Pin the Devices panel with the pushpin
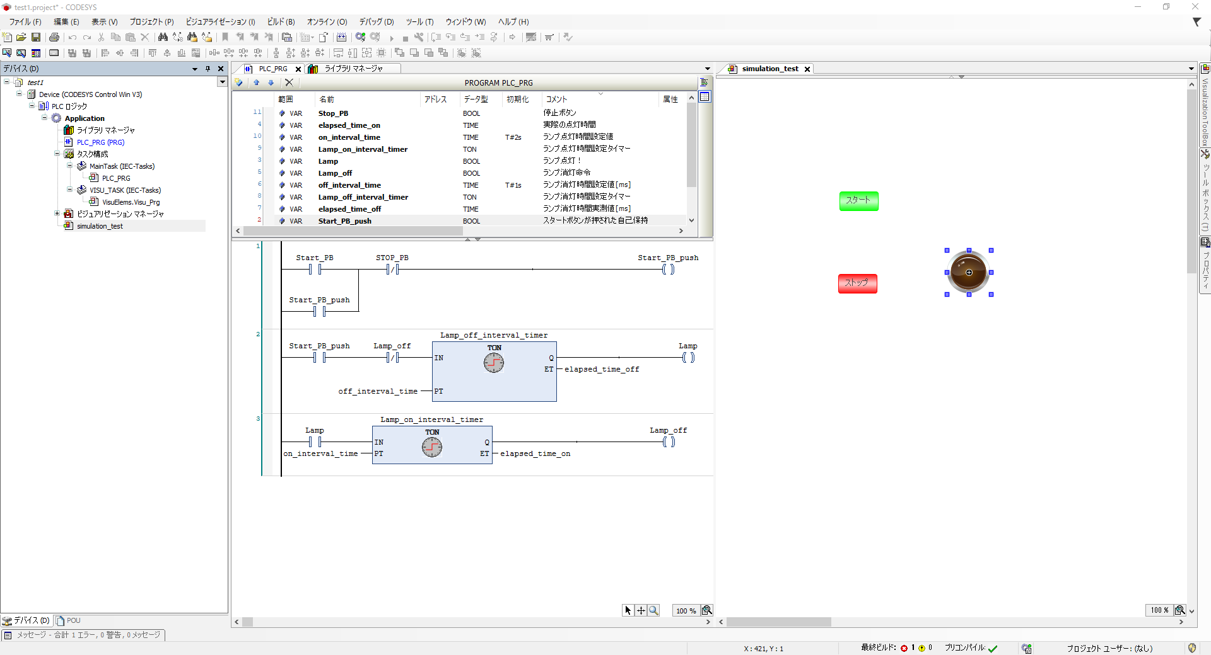1211x655 pixels. pyautogui.click(x=208, y=69)
